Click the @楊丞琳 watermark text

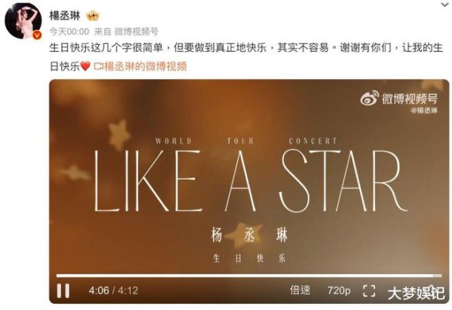point(424,111)
